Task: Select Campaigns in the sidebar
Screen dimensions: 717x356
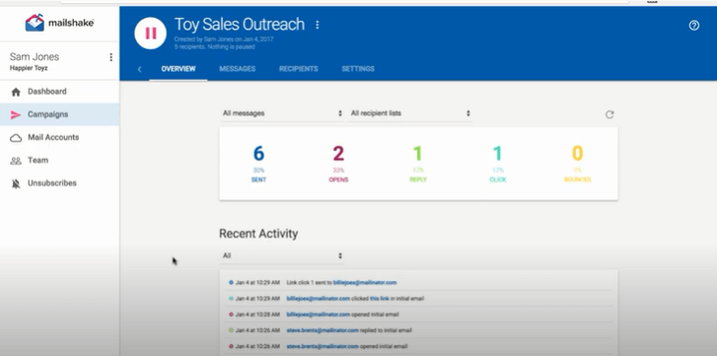Action: pos(59,114)
